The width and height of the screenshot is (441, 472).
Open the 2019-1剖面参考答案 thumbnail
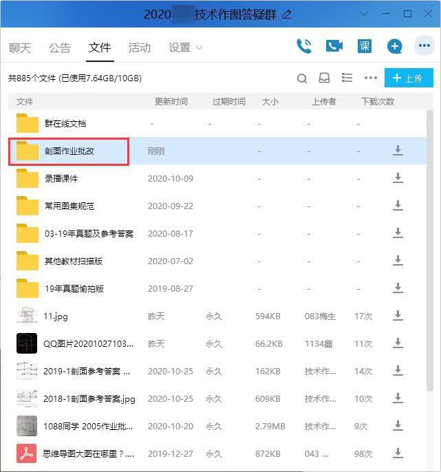click(27, 371)
